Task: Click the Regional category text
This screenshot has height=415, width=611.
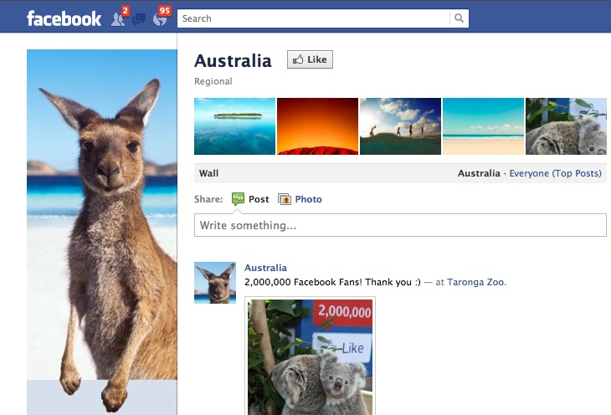Action: point(213,81)
